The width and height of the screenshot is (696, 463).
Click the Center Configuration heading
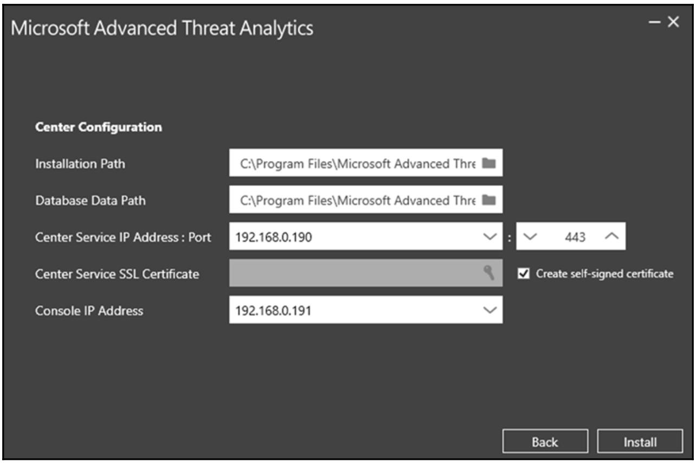point(99,128)
